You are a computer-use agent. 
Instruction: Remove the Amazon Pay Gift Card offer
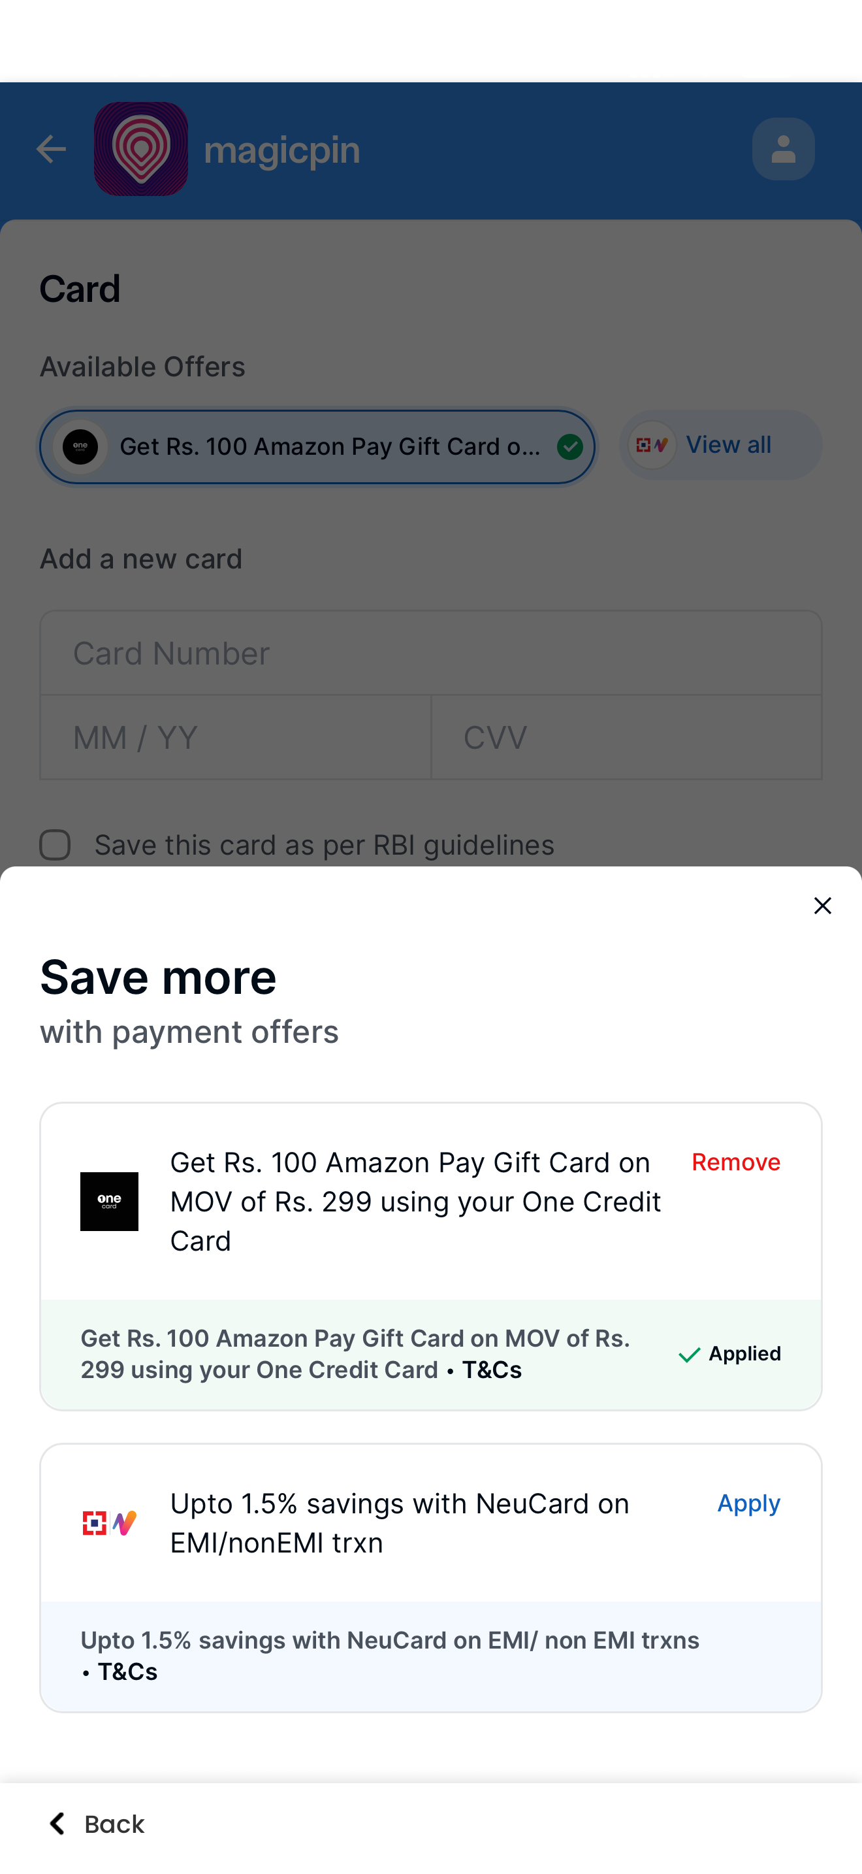click(735, 1162)
